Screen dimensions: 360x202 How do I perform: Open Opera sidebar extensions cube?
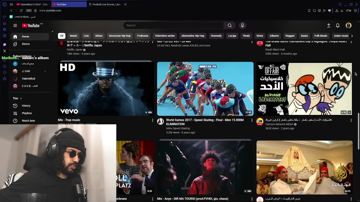pyautogui.click(x=4, y=73)
